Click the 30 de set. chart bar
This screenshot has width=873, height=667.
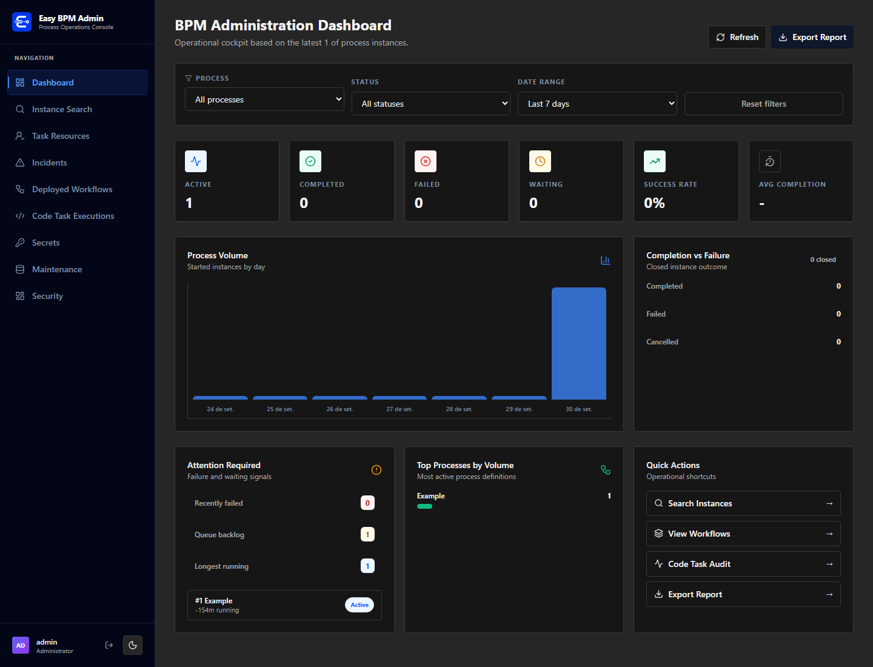click(x=579, y=343)
